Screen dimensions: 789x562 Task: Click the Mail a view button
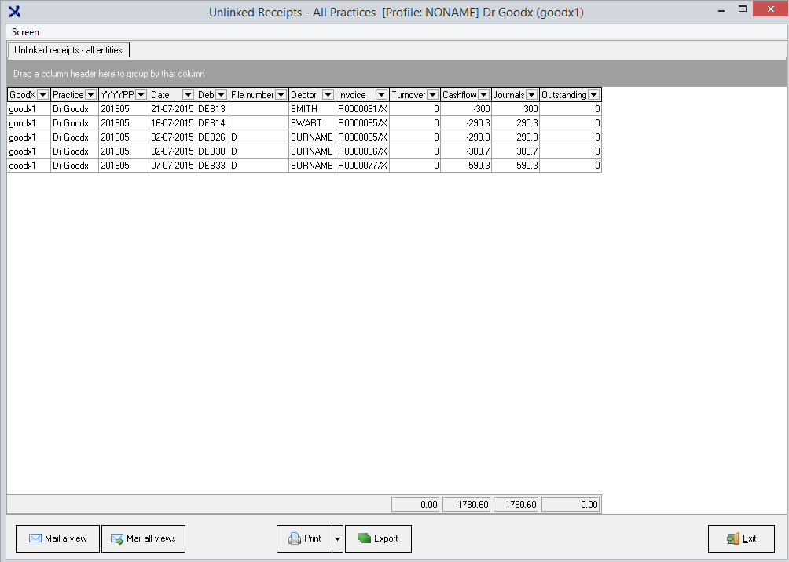click(58, 539)
